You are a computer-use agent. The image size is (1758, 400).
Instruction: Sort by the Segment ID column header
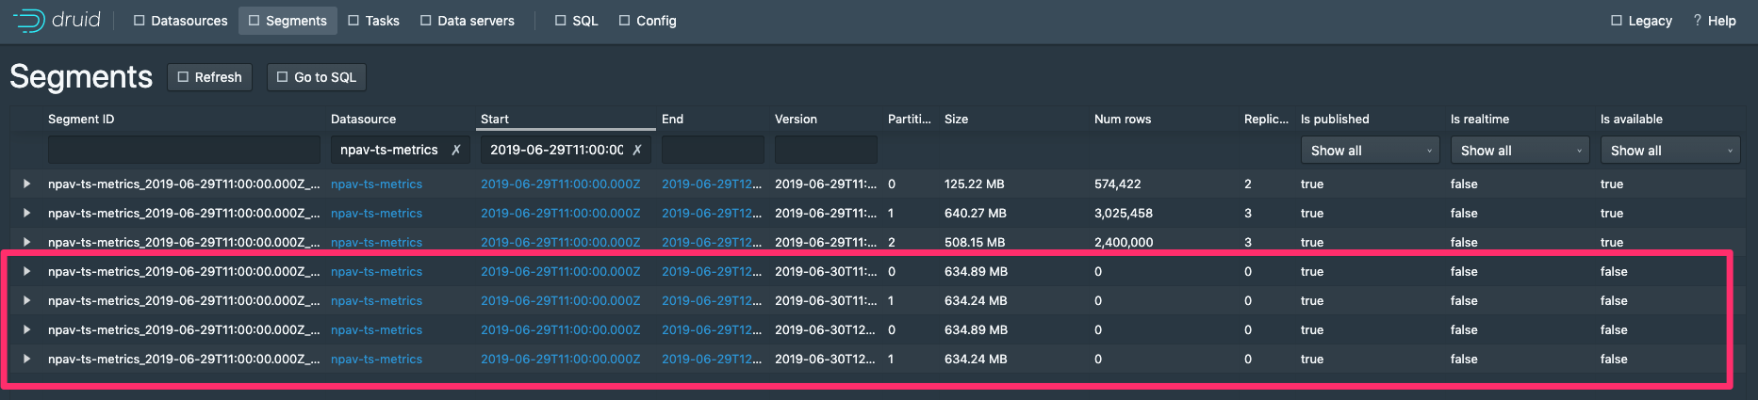pyautogui.click(x=81, y=119)
